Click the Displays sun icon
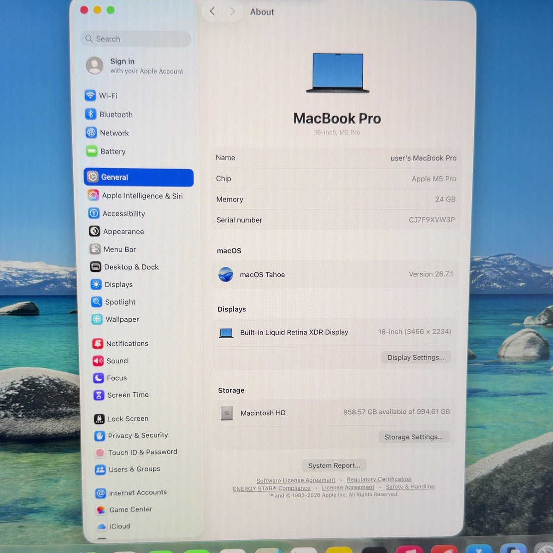 click(x=96, y=284)
